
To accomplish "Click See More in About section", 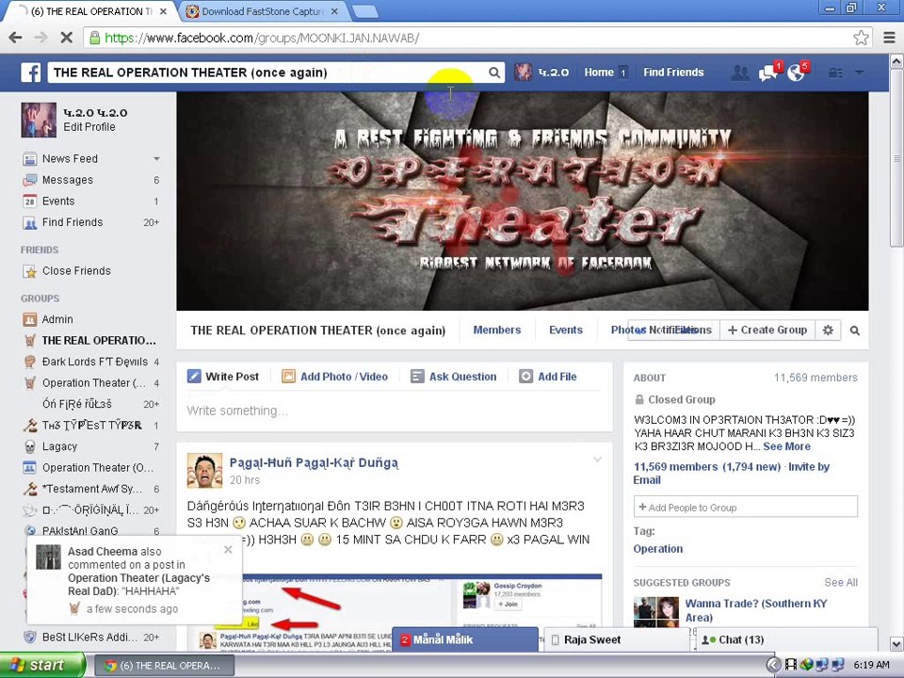I will 786,446.
